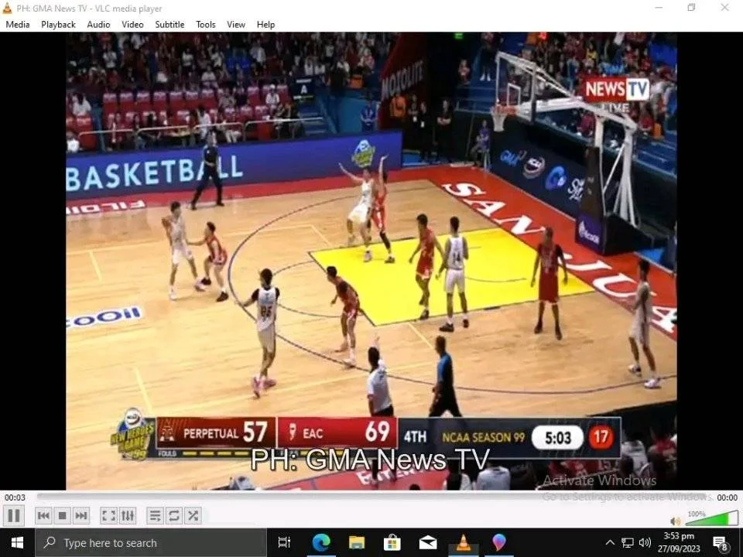The image size is (743, 557).
Task: Open File Explorer from taskbar
Action: (x=356, y=543)
